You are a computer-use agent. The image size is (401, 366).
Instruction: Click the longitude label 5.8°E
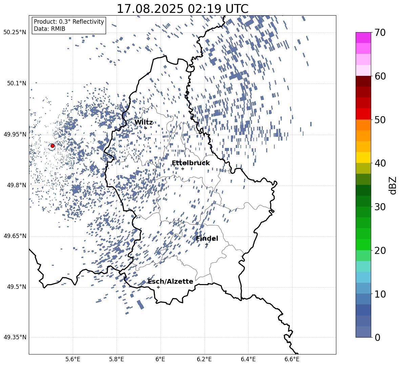[x=117, y=359]
